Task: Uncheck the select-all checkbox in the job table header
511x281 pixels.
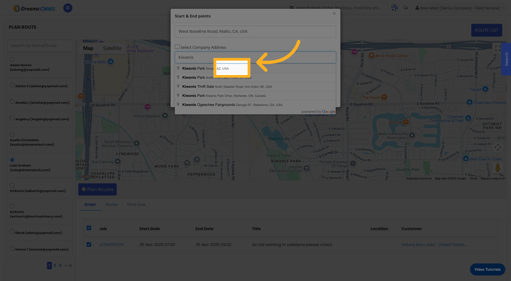Action: click(89, 228)
